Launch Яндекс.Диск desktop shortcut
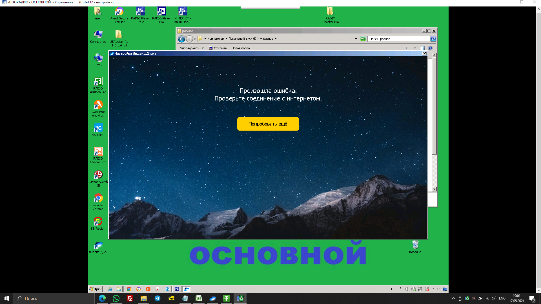The image size is (541, 304). pyautogui.click(x=98, y=247)
